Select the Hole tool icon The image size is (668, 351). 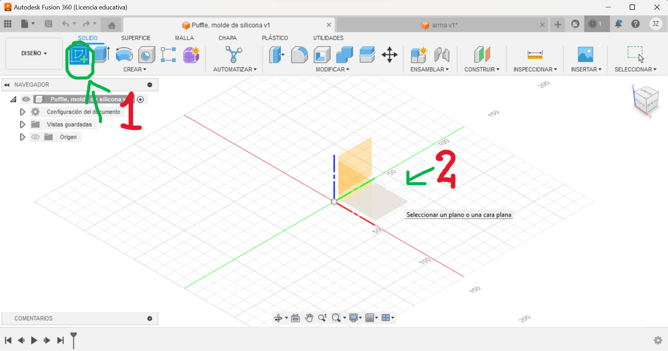tap(147, 55)
